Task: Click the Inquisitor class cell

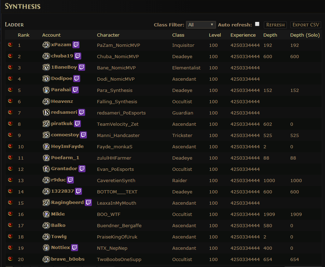Action: click(183, 45)
